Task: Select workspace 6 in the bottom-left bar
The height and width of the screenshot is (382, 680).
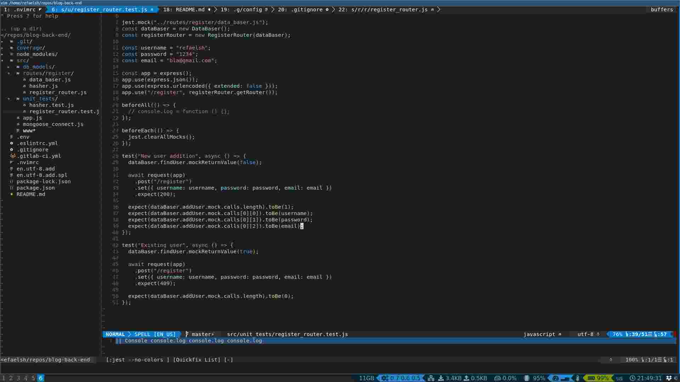Action: point(40,378)
